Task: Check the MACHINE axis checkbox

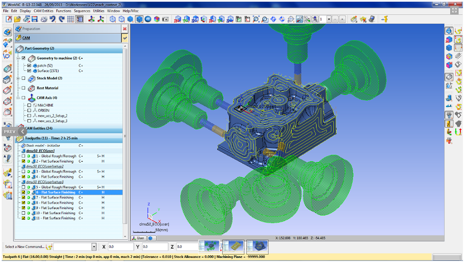Action: pyautogui.click(x=29, y=105)
